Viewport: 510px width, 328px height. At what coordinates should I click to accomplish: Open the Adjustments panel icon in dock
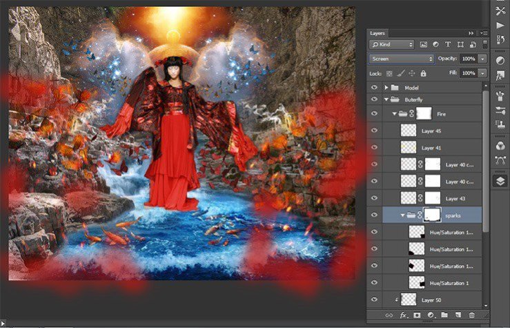click(500, 61)
